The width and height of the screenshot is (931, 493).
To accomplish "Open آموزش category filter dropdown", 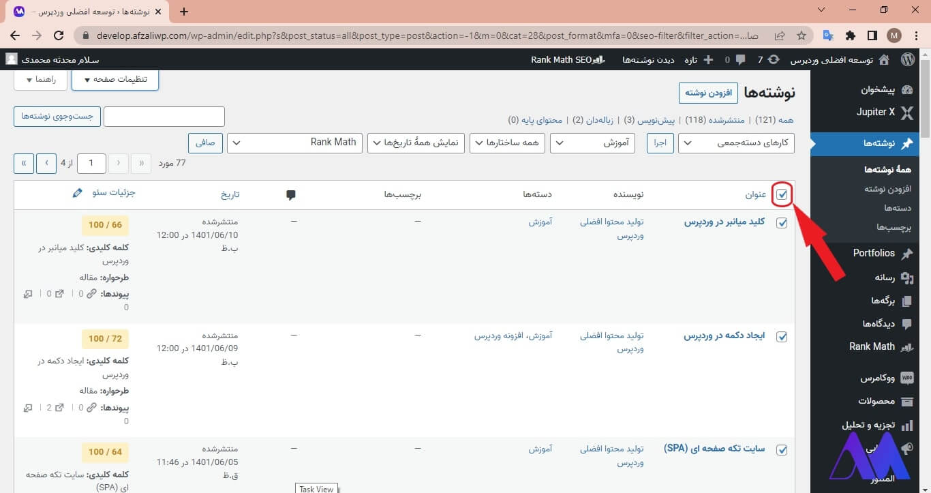I will click(x=592, y=143).
